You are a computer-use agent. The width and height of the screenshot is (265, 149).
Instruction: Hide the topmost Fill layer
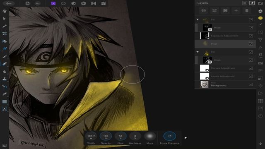[251, 19]
